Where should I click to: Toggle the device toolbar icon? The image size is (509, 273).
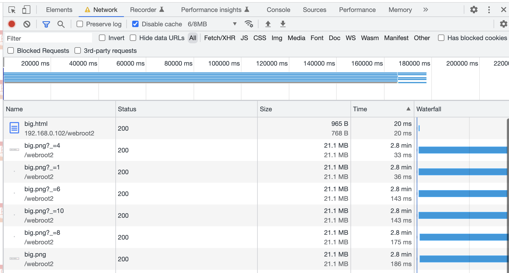(x=26, y=10)
